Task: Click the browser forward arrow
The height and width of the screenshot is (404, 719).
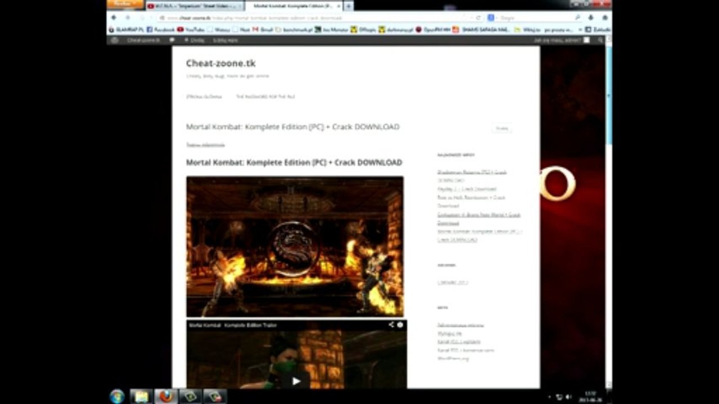Action: pos(127,17)
